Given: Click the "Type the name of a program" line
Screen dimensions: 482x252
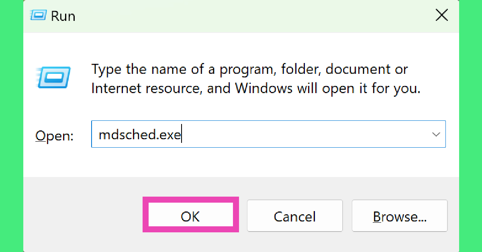Looking at the screenshot, I should 249,69.
